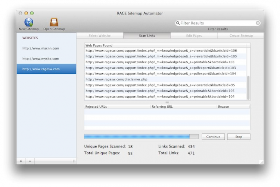
Task: Click the window resize grip corner
Action: (x=262, y=162)
